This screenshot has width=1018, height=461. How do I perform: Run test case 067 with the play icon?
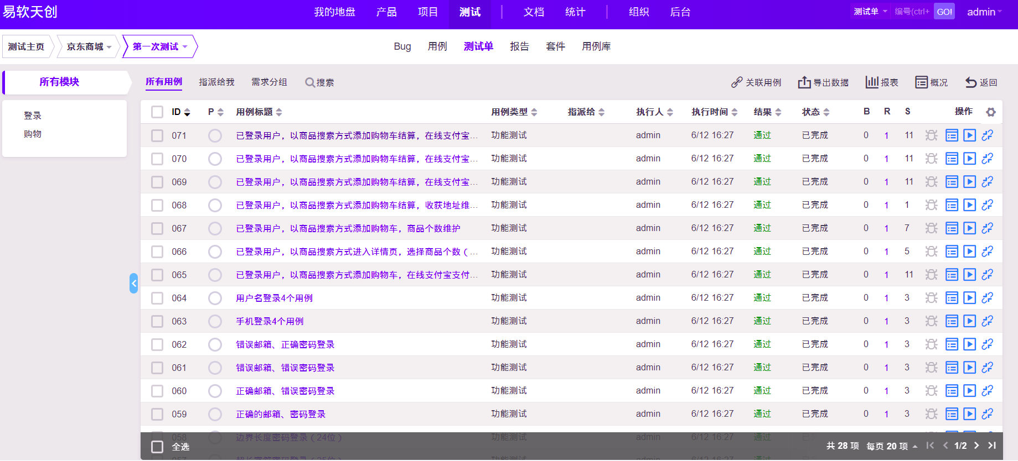969,228
